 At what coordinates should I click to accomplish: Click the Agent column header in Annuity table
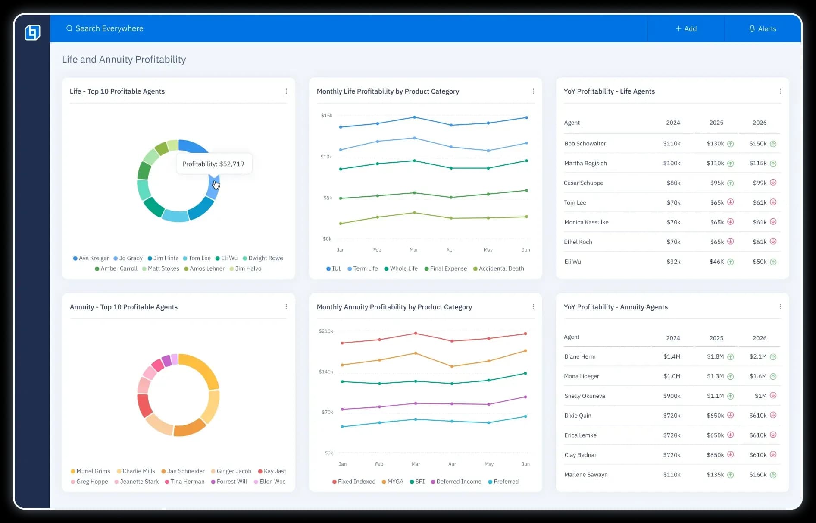572,337
